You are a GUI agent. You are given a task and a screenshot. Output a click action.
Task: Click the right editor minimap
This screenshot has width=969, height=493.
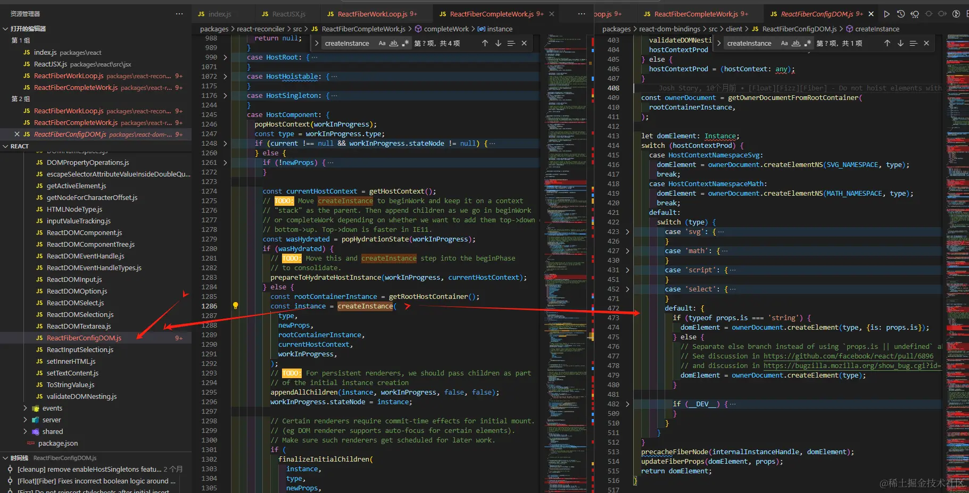click(957, 263)
